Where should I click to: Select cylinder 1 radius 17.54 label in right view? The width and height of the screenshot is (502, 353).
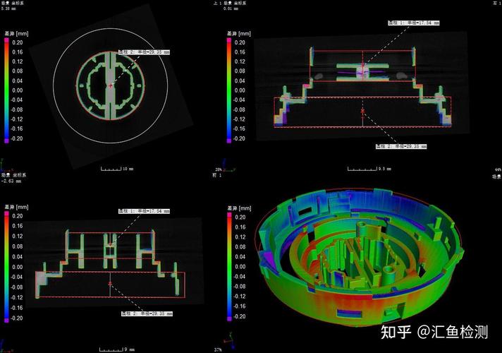[414, 23]
